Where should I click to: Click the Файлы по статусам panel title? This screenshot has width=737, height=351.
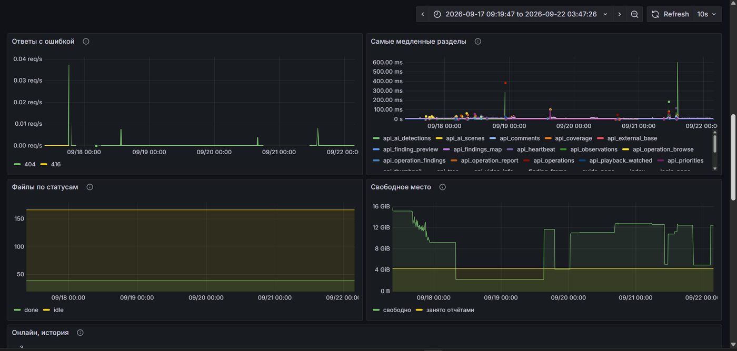(45, 187)
